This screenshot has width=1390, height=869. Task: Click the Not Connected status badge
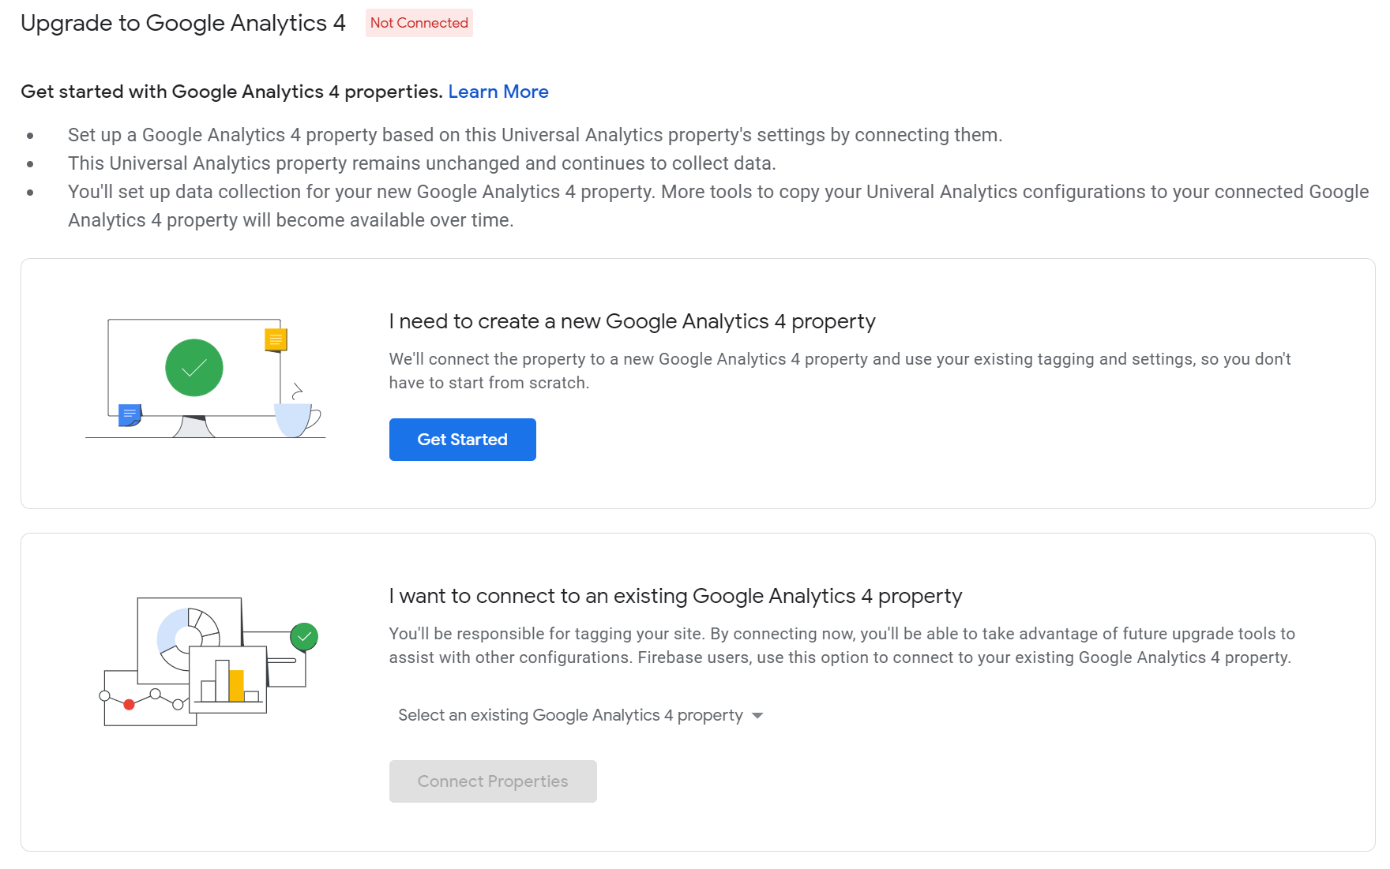tap(419, 23)
